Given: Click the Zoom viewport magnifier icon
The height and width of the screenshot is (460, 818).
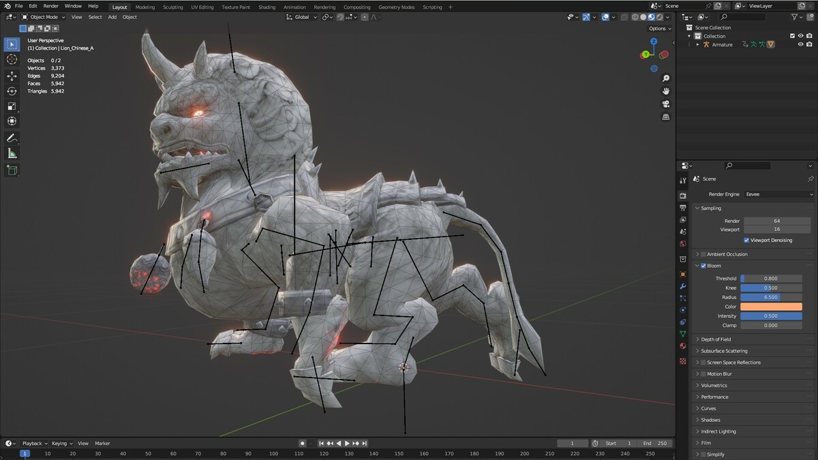Looking at the screenshot, I should click(x=666, y=78).
